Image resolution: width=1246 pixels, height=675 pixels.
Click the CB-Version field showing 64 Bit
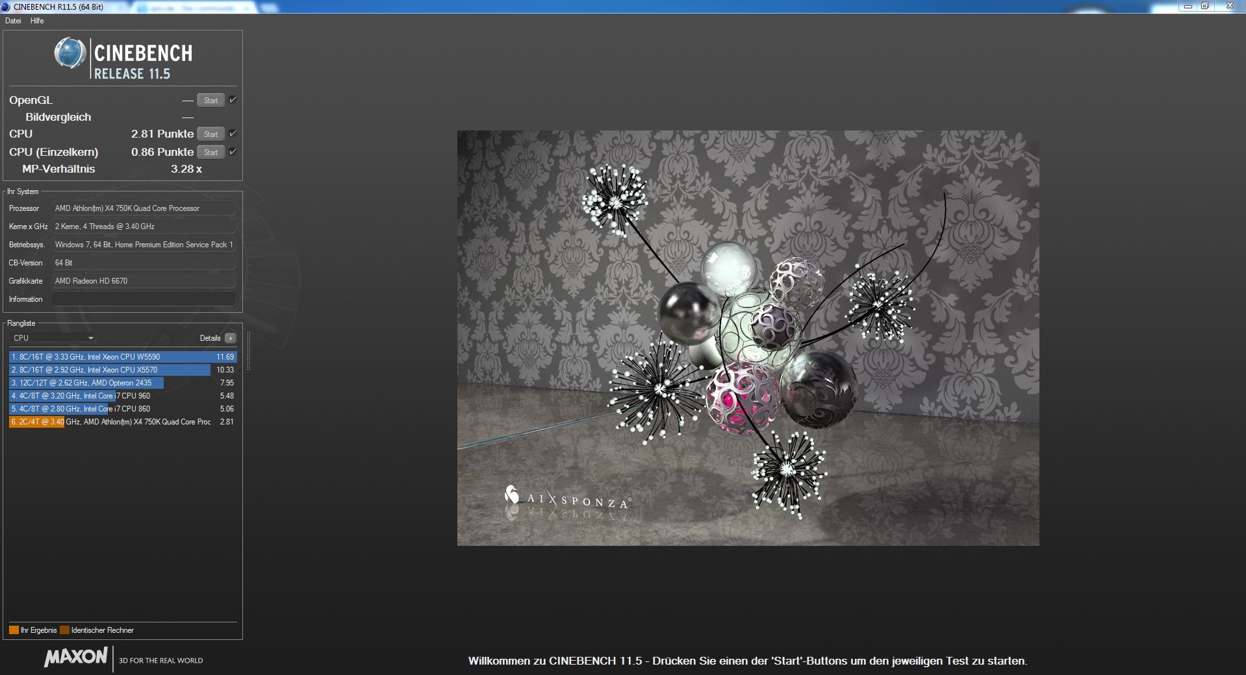tap(144, 263)
